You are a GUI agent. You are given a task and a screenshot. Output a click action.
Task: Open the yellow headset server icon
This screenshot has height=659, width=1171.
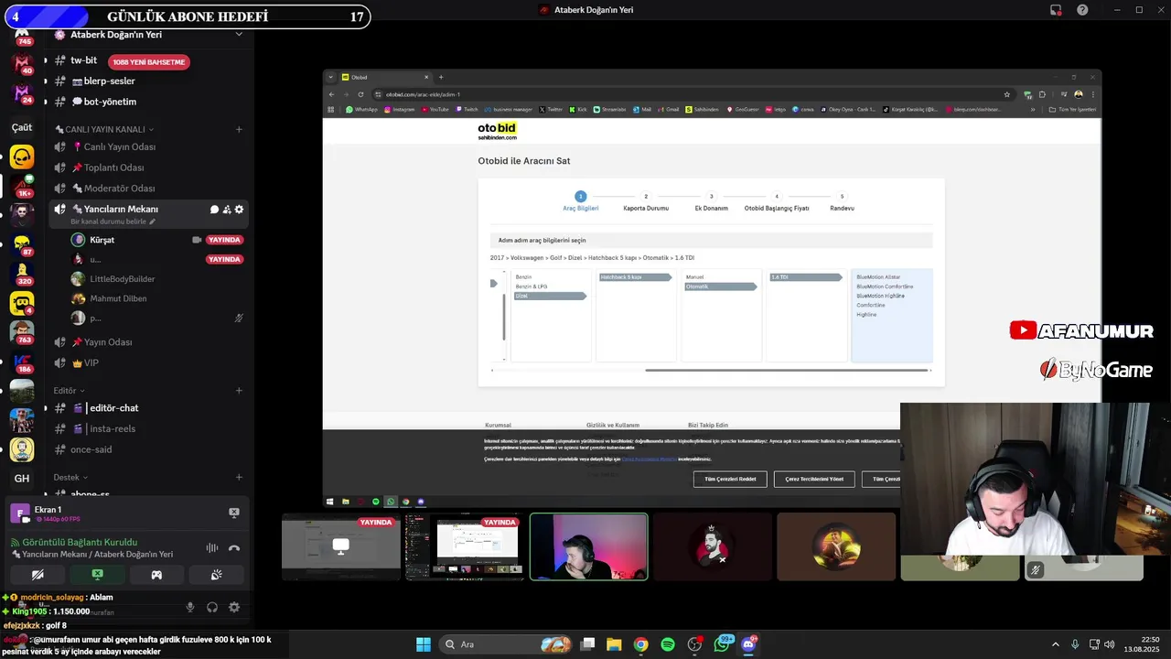22,157
